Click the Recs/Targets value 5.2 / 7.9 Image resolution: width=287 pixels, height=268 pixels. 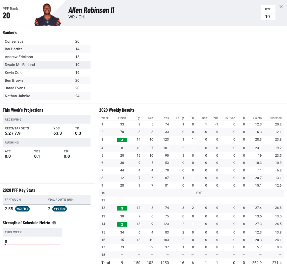13,133
